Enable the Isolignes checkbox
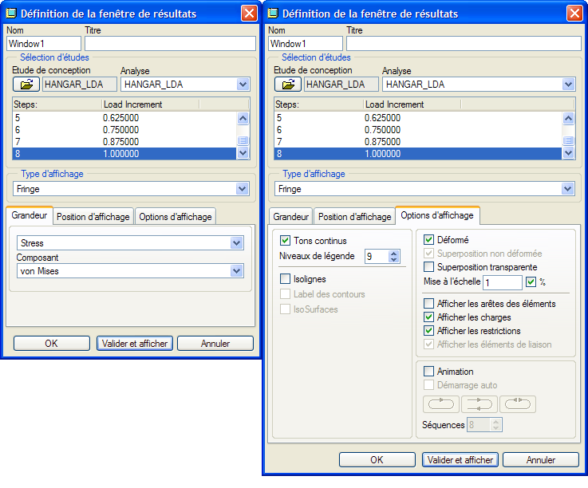588x488 pixels. click(285, 279)
